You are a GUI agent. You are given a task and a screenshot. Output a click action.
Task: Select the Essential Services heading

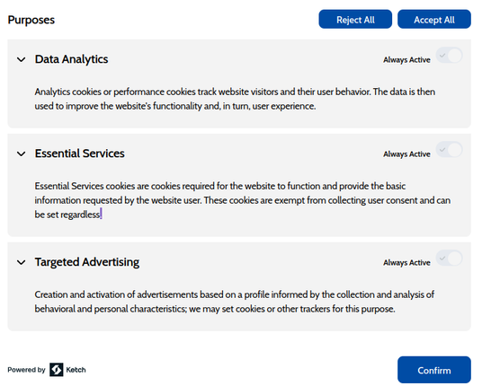tap(80, 154)
